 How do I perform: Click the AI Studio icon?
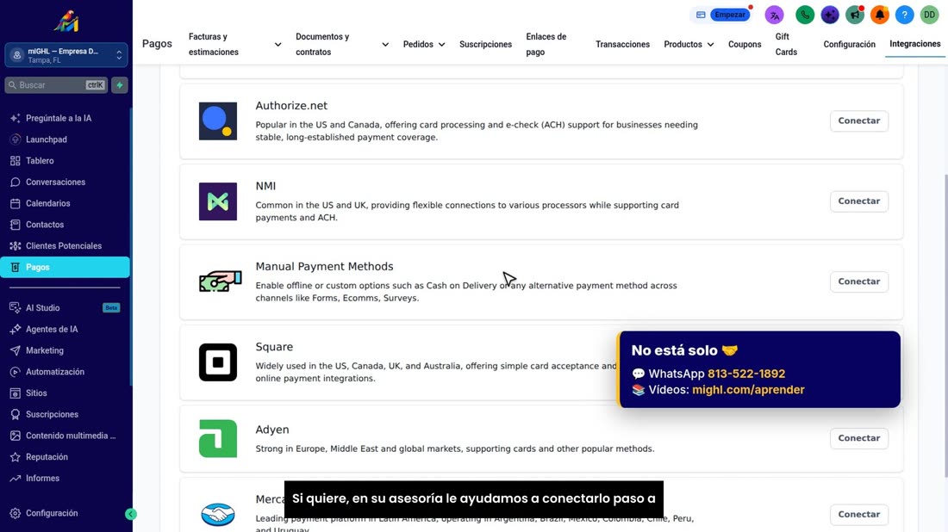click(16, 308)
